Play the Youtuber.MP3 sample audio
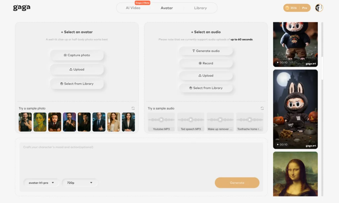339x203 pixels. 161,120
